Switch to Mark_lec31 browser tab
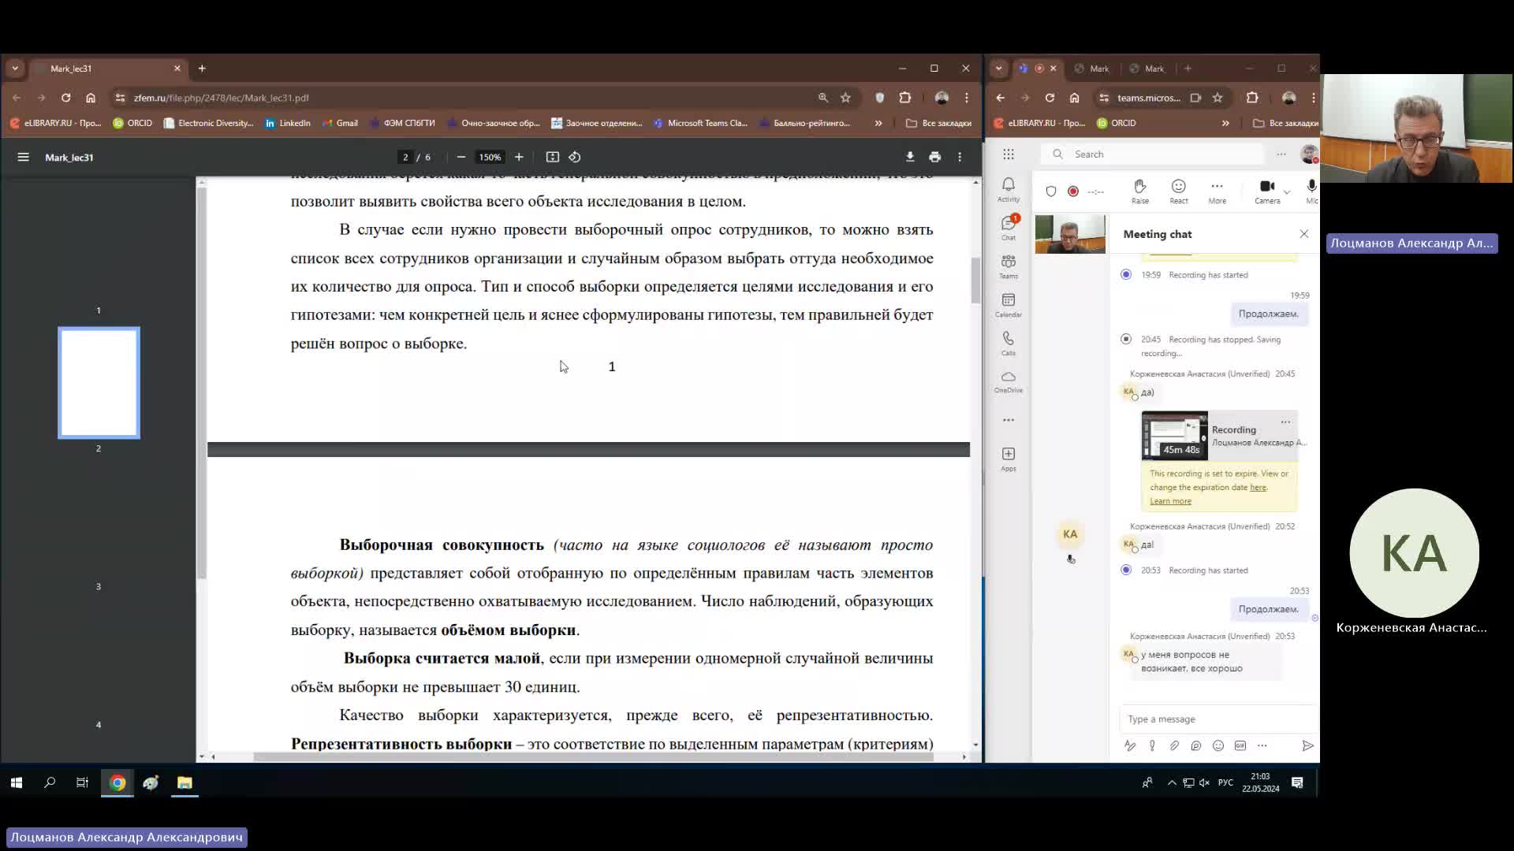 tap(109, 69)
